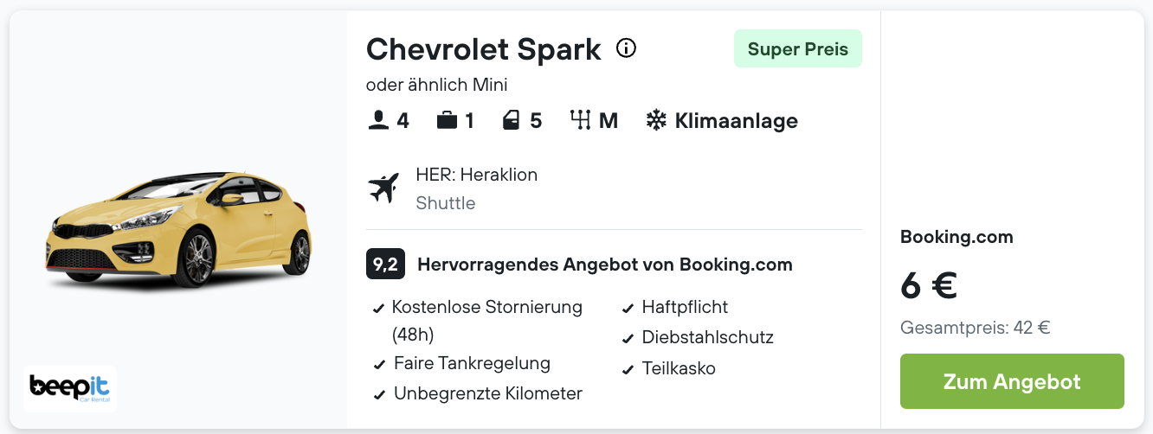Click the Booking.com provider name
1153x434 pixels.
coord(957,237)
